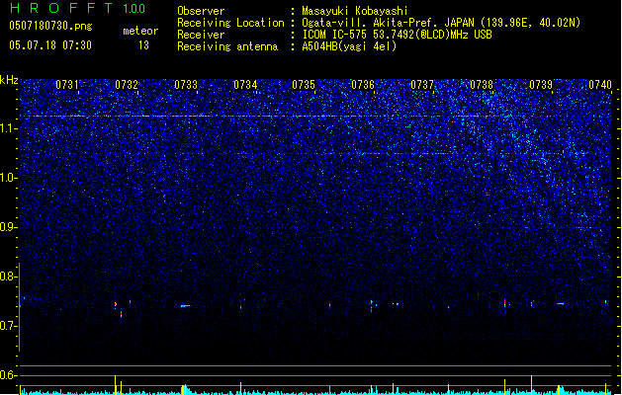Click the 'Observer' label

(x=201, y=11)
